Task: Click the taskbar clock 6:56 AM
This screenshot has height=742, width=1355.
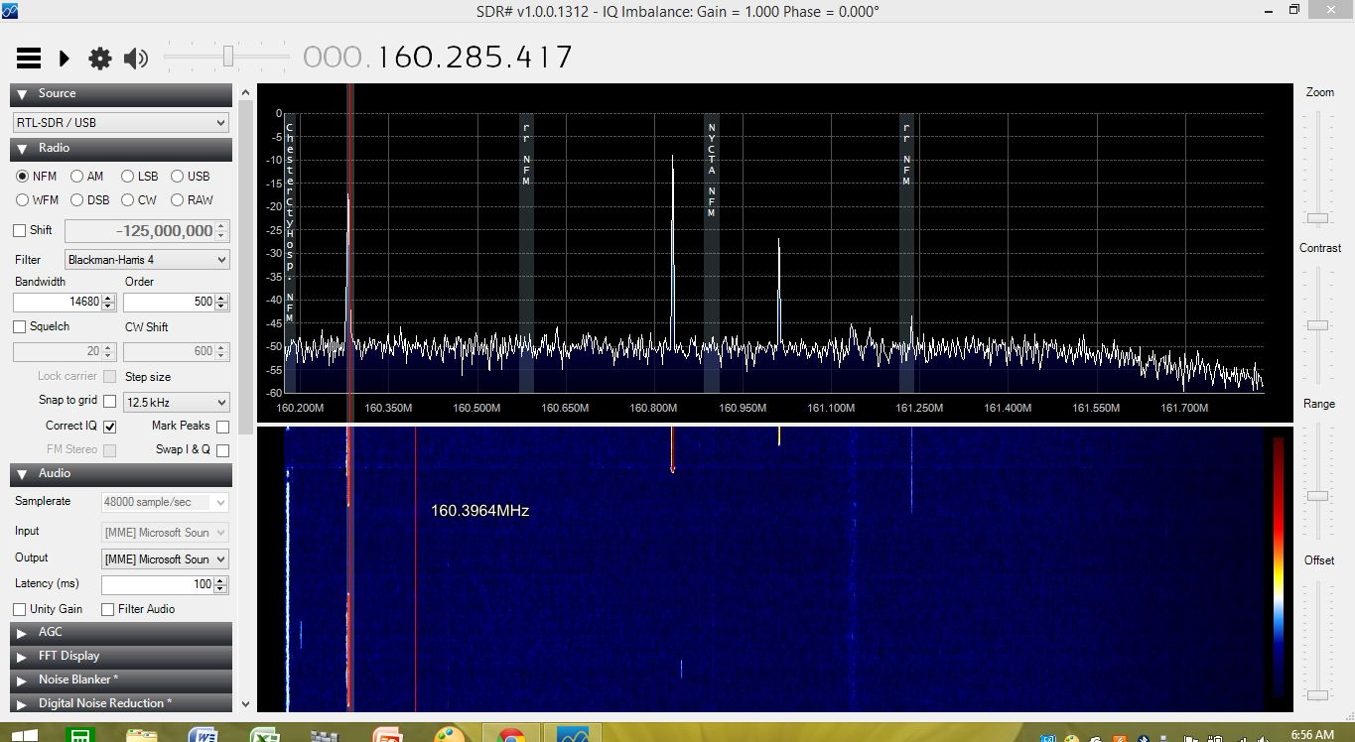Action: (x=1310, y=735)
